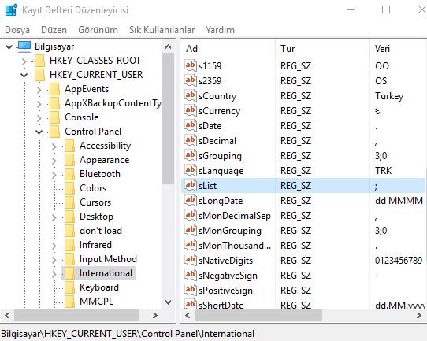Screen dimensions: 427x341
Task: Expand the Infrared key
Action: pyautogui.click(x=54, y=246)
